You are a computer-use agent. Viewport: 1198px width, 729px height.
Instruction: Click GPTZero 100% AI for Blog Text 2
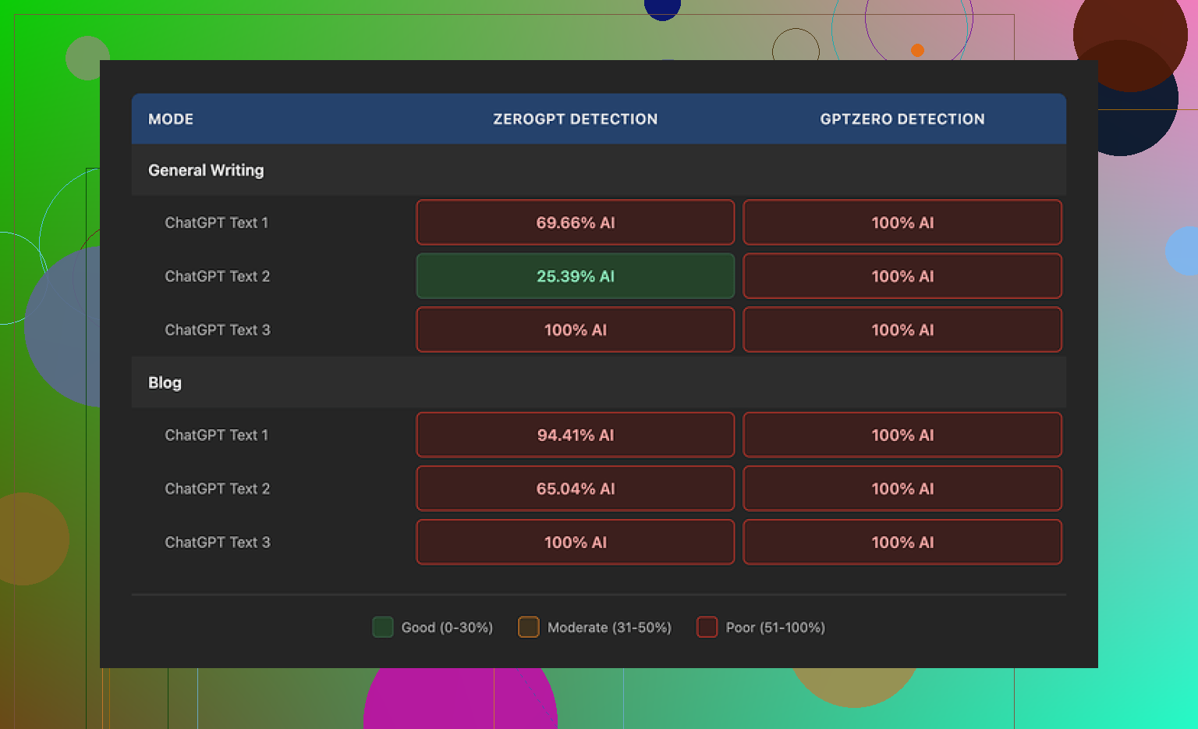click(x=902, y=489)
